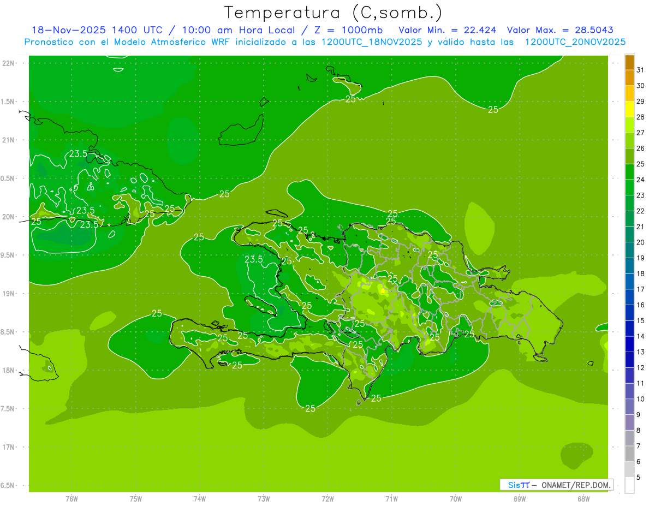The width and height of the screenshot is (655, 506).
Task: Click the "21N" latitude axis label
Action: click(x=8, y=140)
